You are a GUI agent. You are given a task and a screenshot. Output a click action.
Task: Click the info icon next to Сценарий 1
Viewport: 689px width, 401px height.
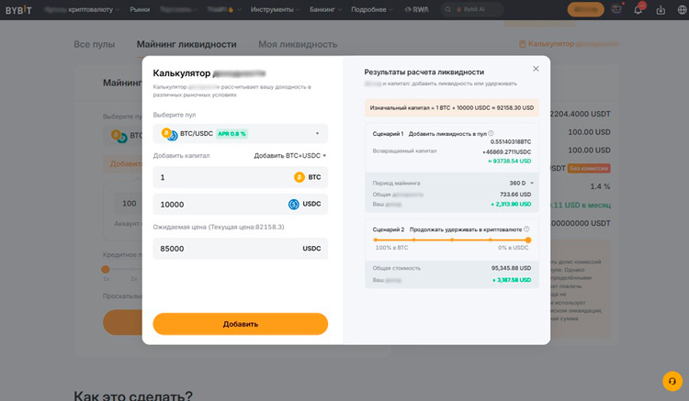(x=491, y=133)
